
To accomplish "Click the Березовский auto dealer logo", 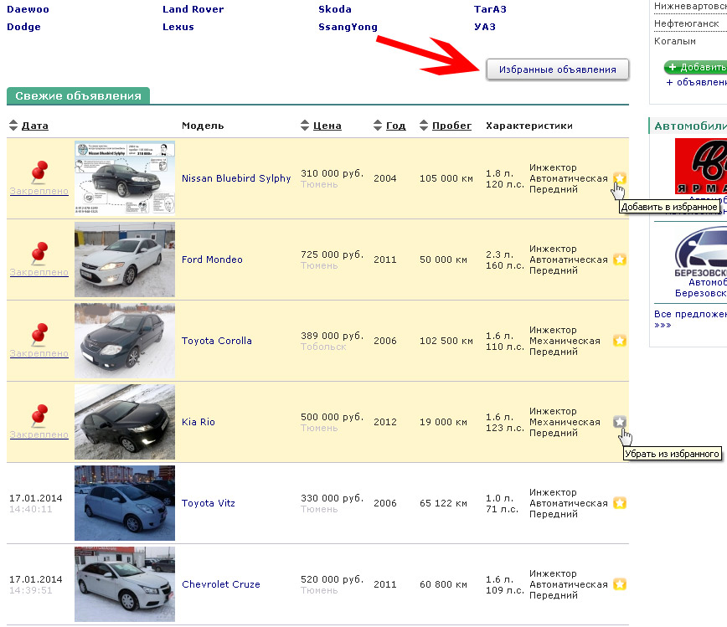I will pos(701,249).
